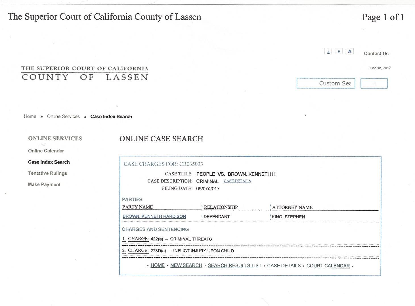The image size is (415, 306).
Task: Select the smallest font size A icon
Action: coord(328,51)
